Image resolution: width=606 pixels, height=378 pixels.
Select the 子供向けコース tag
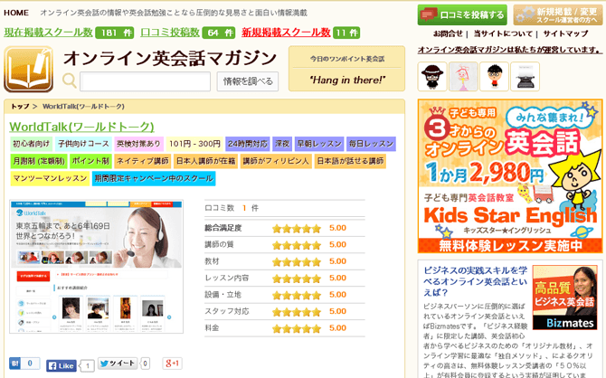coord(83,144)
